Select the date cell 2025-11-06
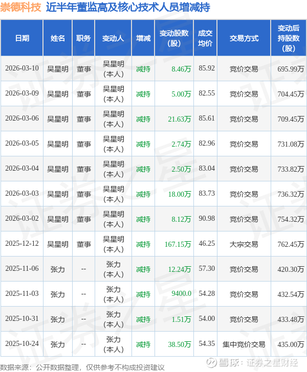 tap(22, 269)
